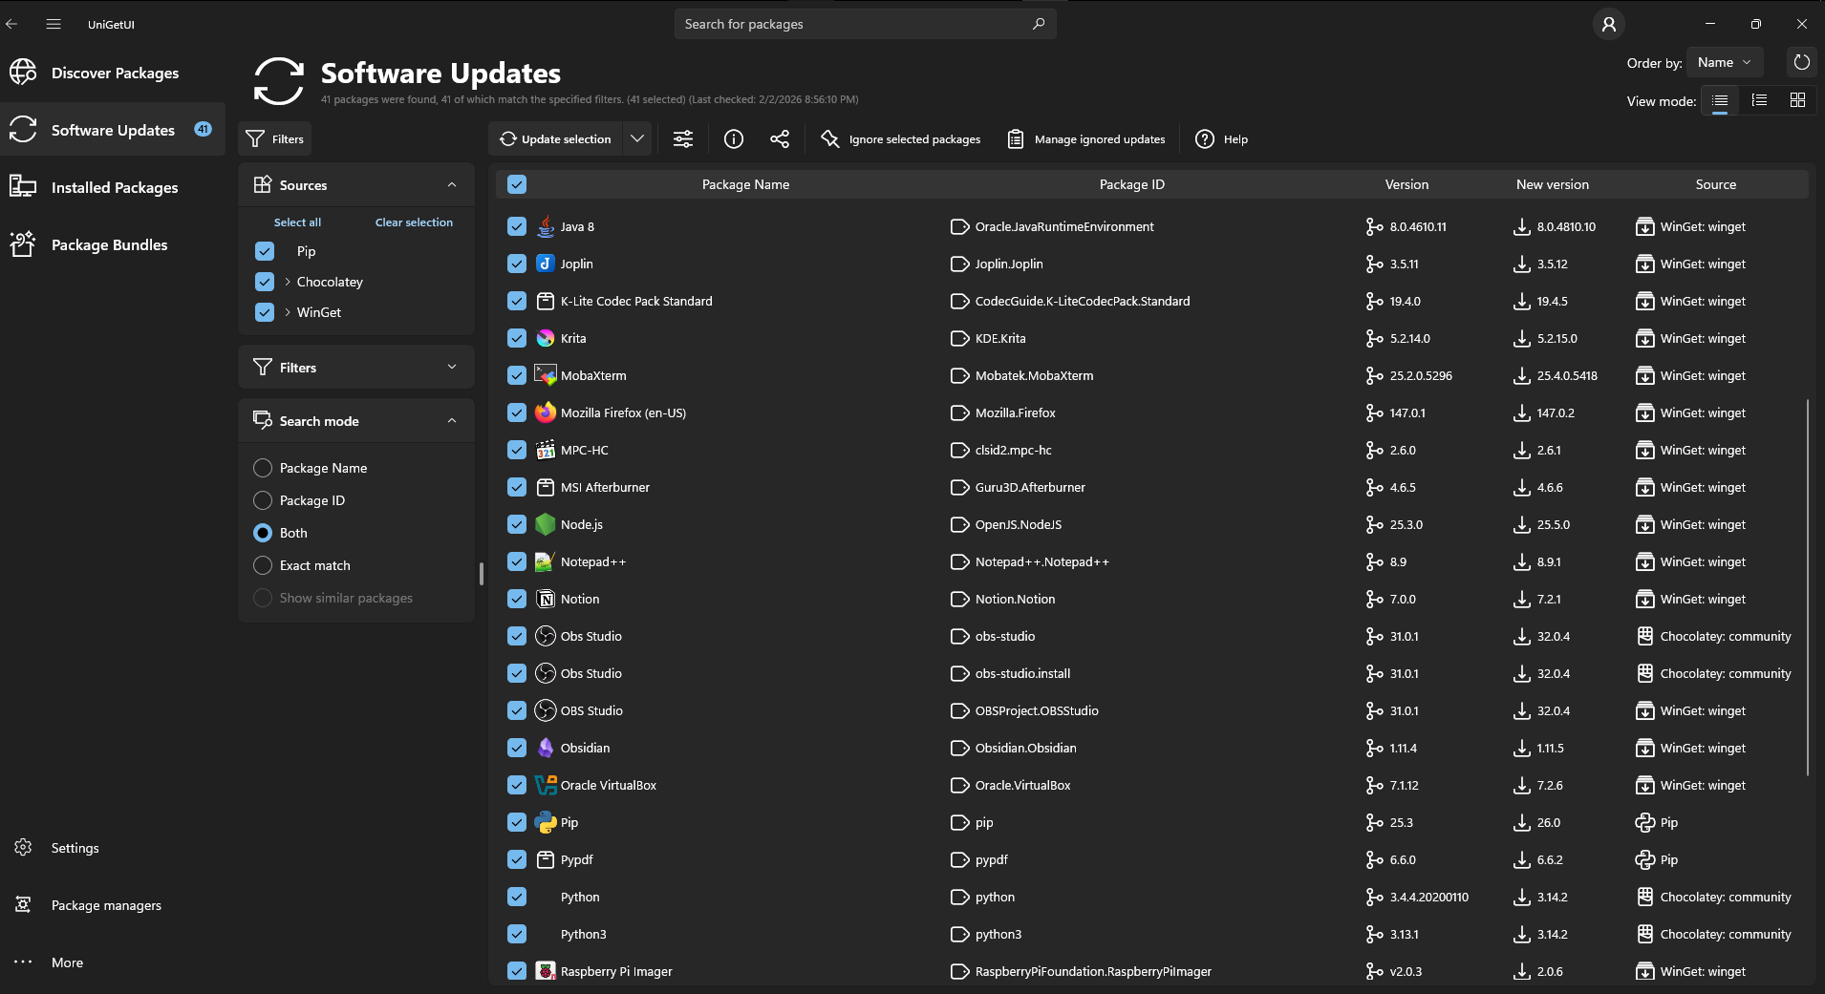Click the reload updates icon
This screenshot has height=994, width=1825.
(1801, 62)
